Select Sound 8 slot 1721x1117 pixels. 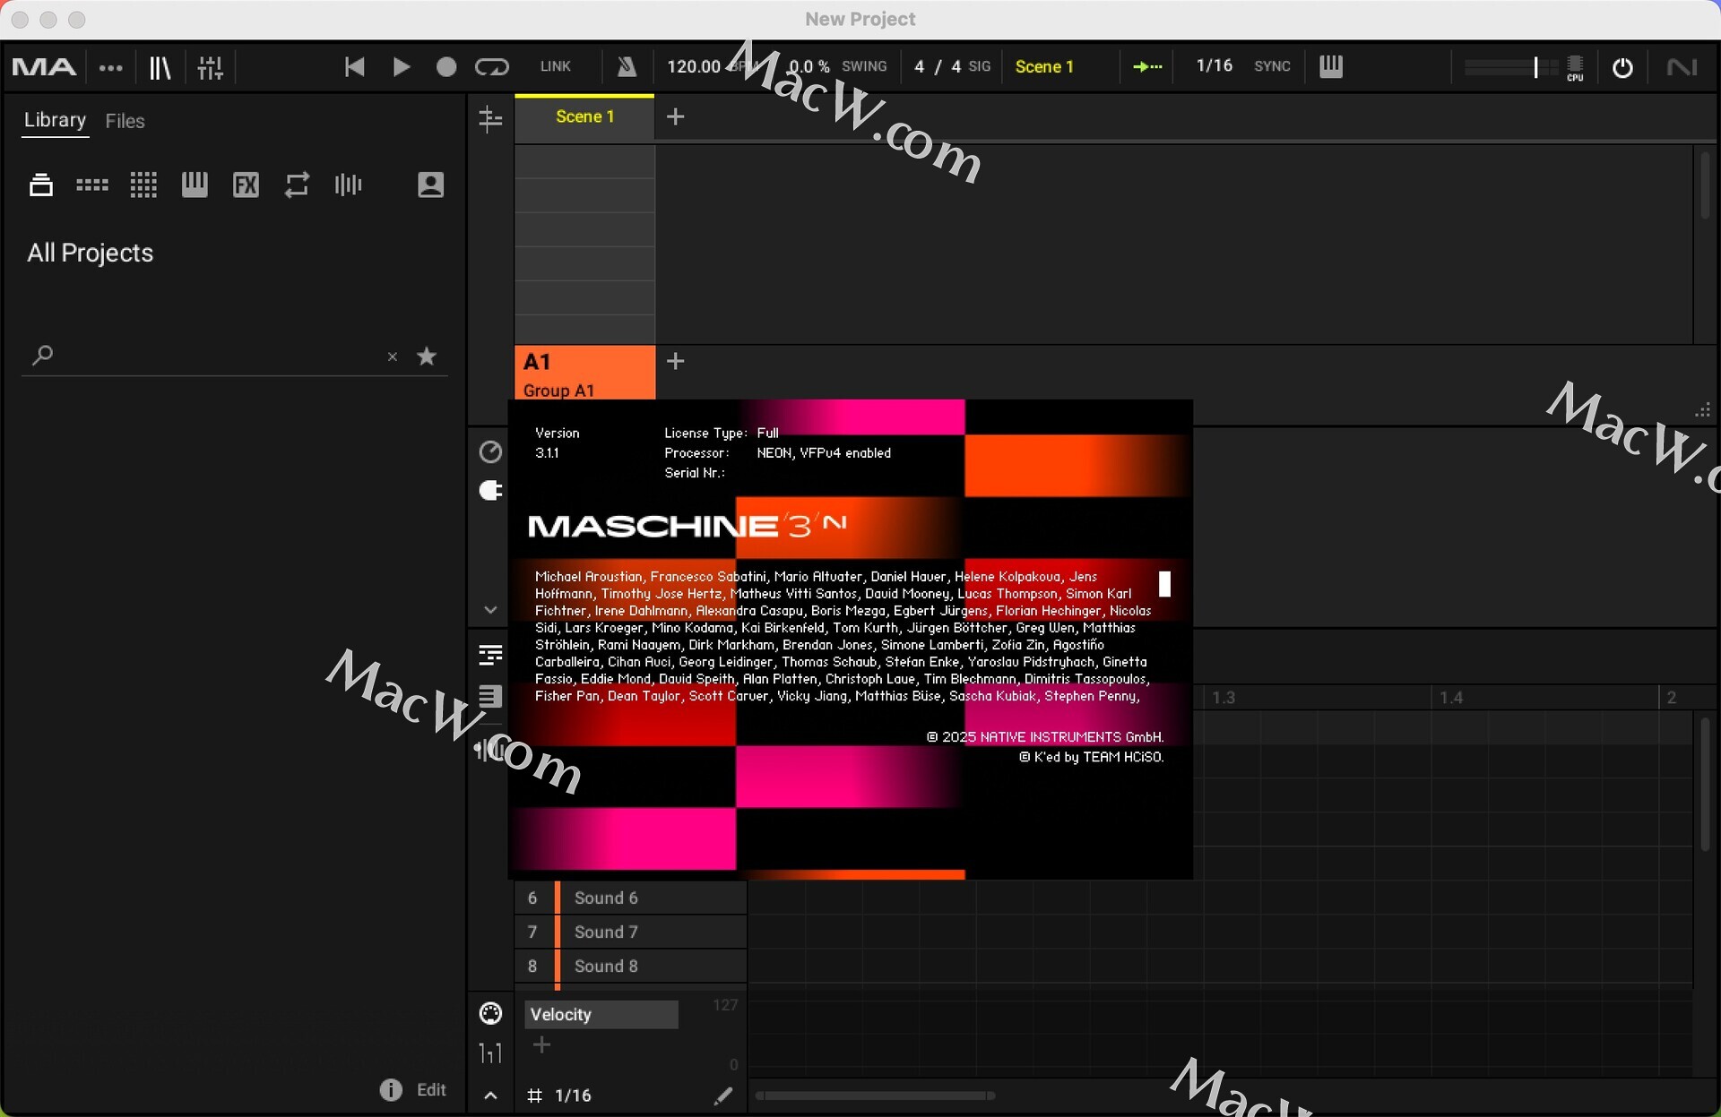(631, 966)
